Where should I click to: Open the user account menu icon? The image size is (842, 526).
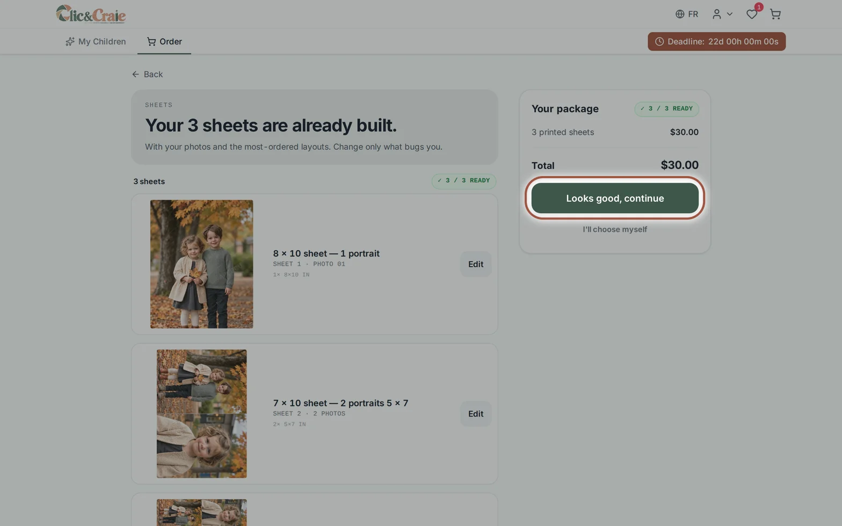click(x=716, y=14)
